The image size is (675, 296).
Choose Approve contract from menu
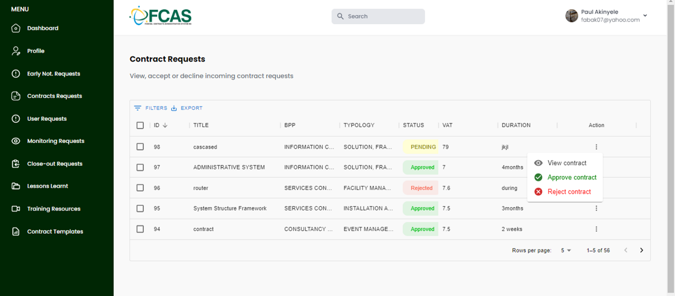coord(572,177)
